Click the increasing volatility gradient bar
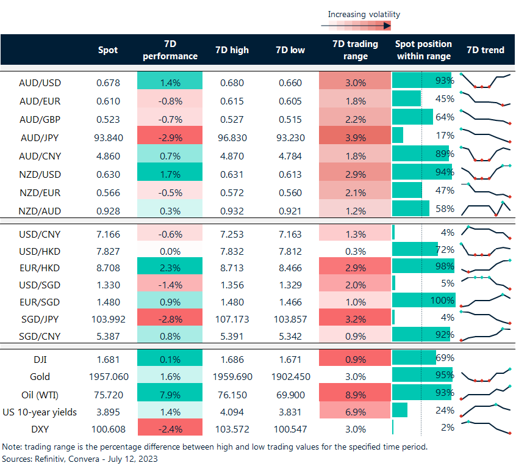 tap(357, 25)
